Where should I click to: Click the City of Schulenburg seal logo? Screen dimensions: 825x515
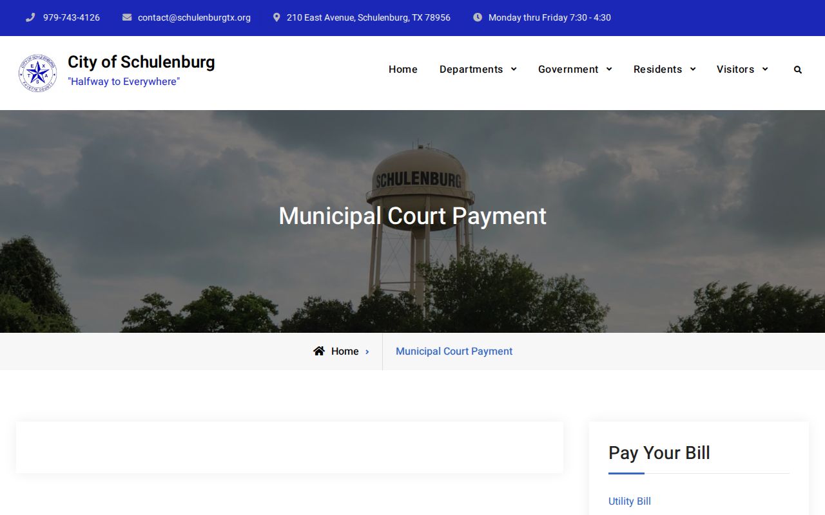tap(37, 73)
